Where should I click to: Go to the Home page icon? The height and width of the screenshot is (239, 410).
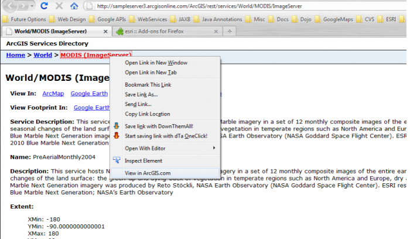[x=74, y=6]
